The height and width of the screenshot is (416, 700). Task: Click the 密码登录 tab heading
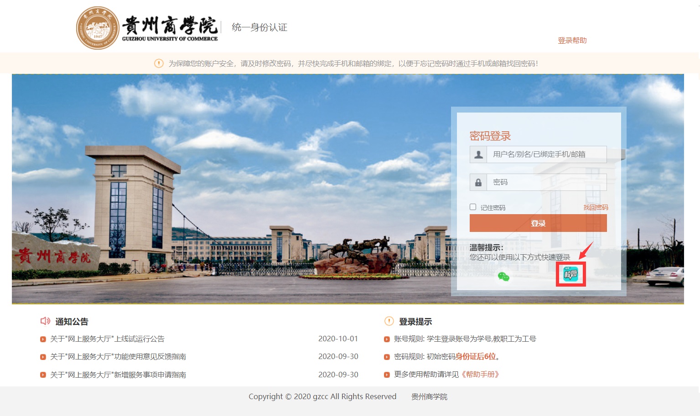pos(490,136)
